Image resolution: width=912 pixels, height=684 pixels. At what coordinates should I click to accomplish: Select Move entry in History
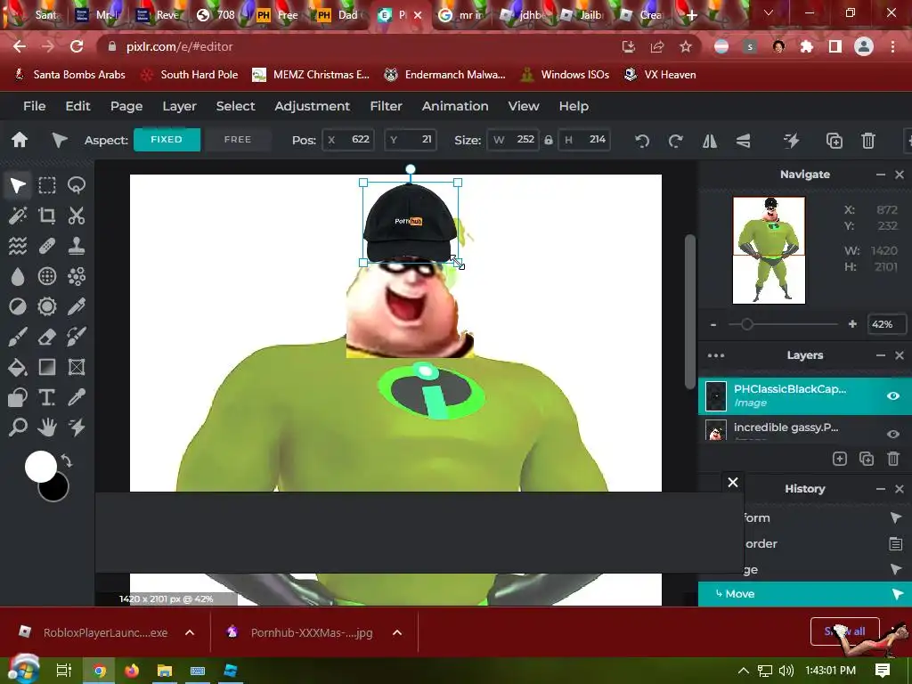[x=805, y=593]
